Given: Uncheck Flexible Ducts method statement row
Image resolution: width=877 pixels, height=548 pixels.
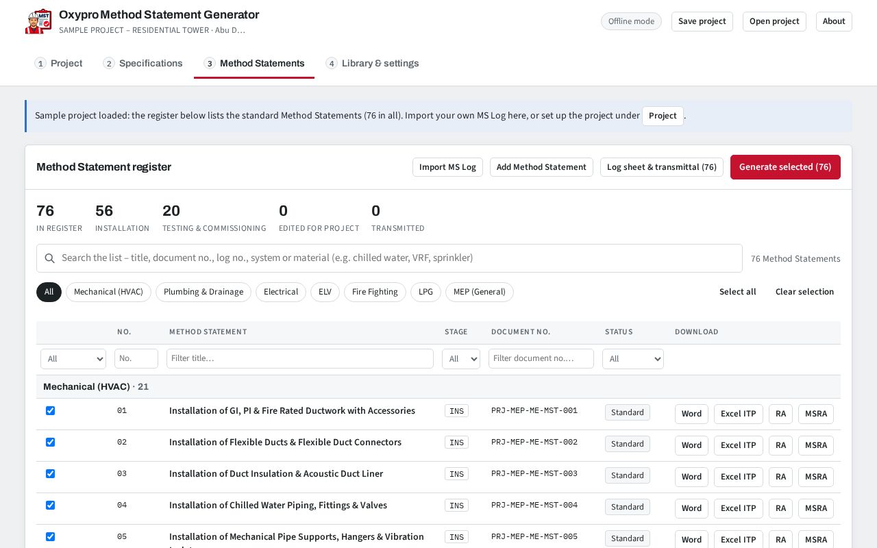Looking at the screenshot, I should click(x=50, y=442).
